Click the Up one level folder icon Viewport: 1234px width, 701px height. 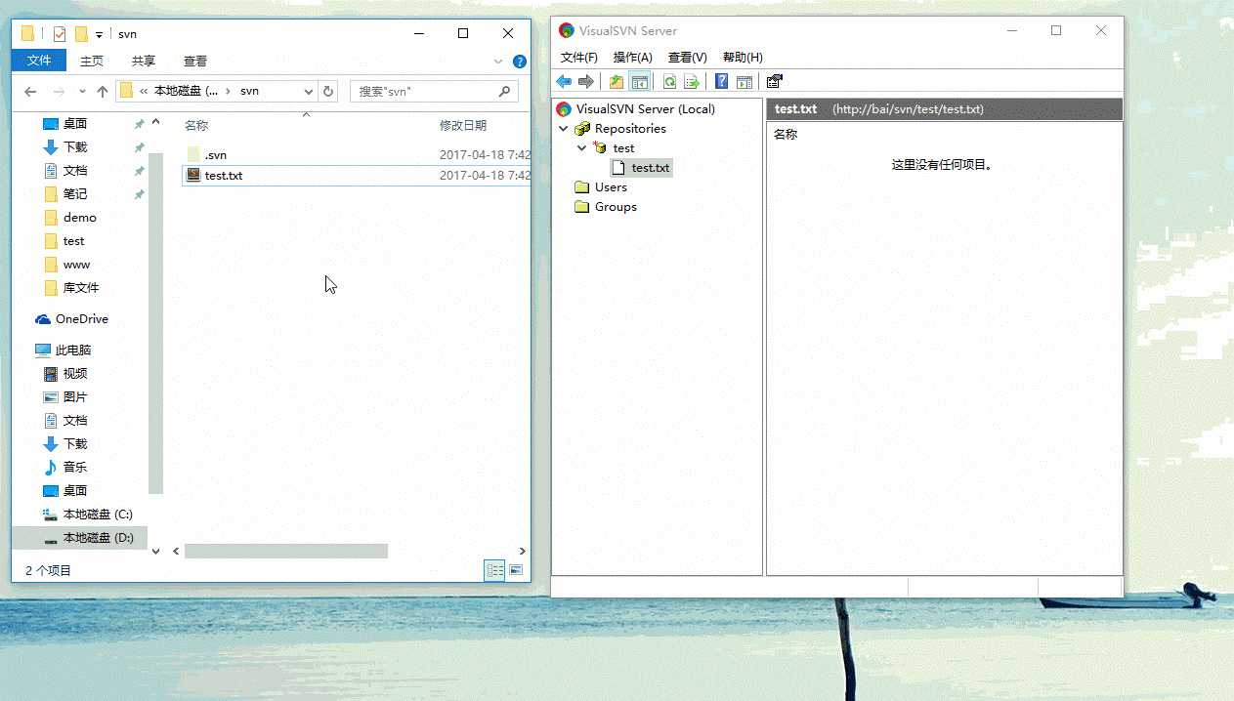coord(617,81)
